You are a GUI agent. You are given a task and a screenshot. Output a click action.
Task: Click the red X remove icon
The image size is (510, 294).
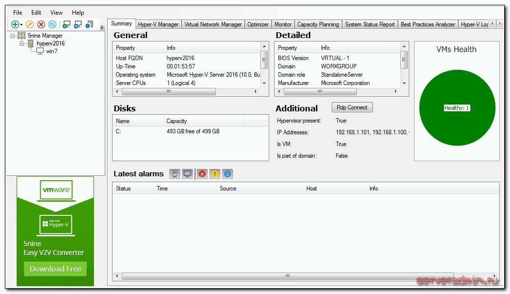pyautogui.click(x=41, y=24)
